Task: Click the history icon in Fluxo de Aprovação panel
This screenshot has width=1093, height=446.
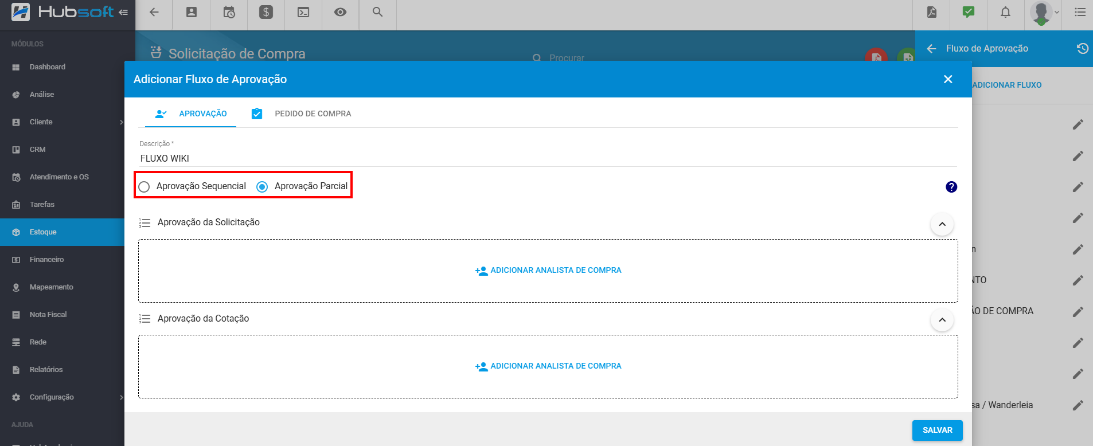Action: point(1082,49)
